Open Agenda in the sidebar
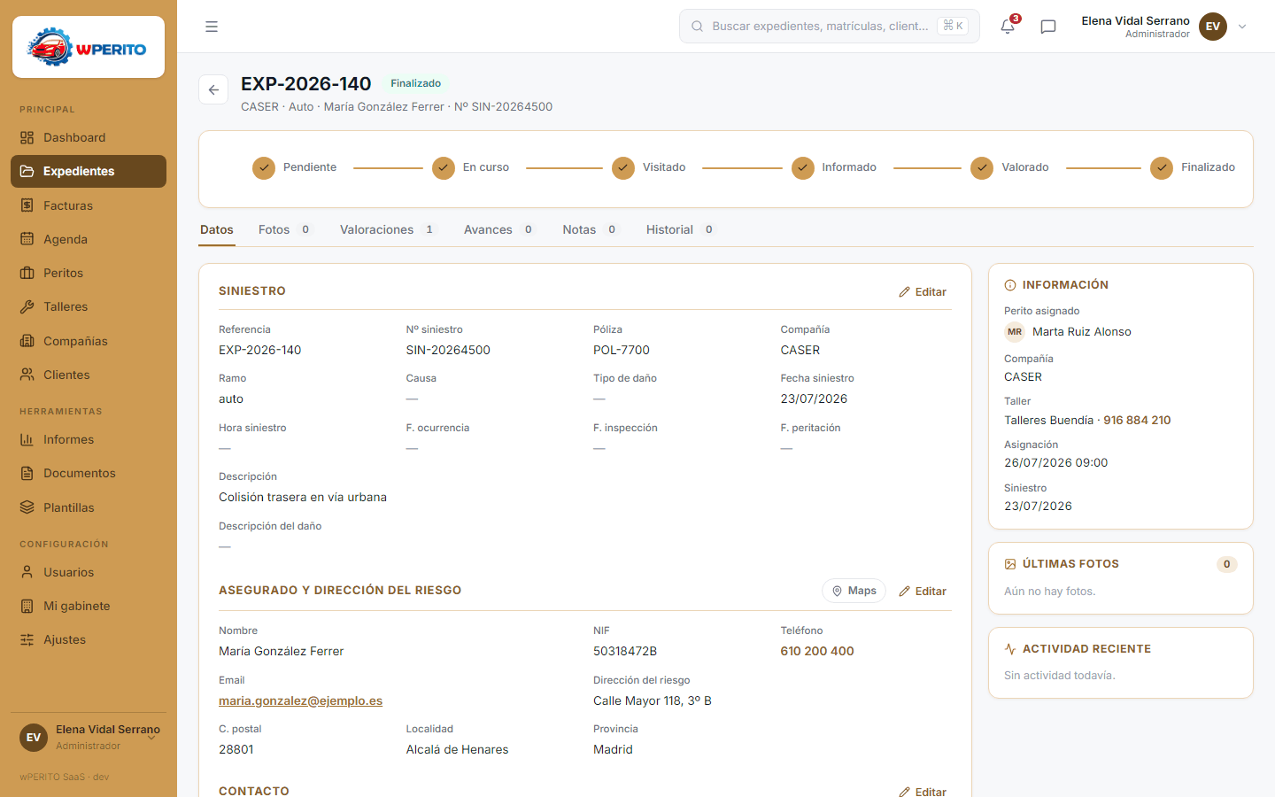Screen dimensions: 1275x797 coord(89,239)
